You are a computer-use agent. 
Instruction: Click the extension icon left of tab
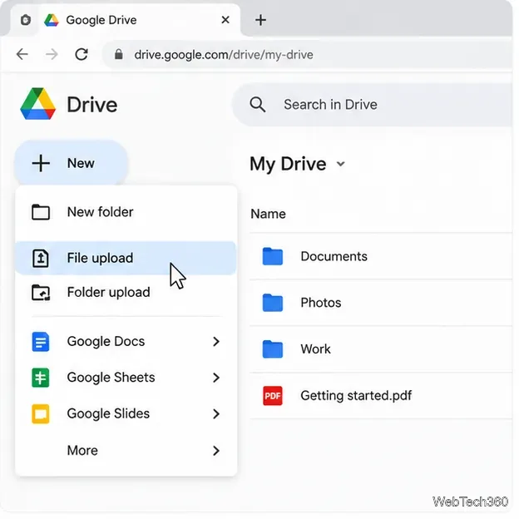click(26, 20)
